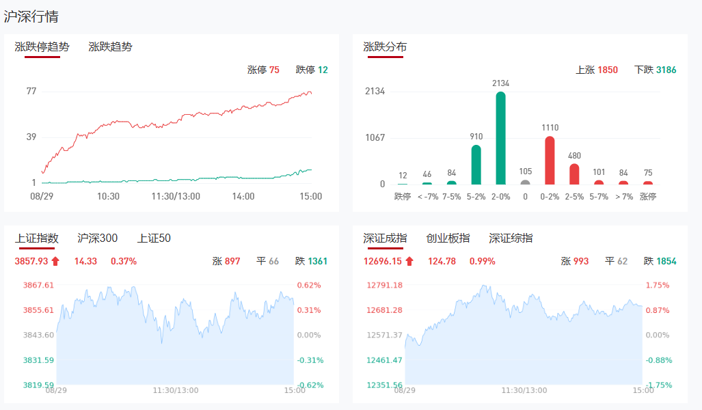Viewport: 702px width, 410px height.
Task: Click the 跌停 12 count label
Action: pyautogui.click(x=312, y=70)
